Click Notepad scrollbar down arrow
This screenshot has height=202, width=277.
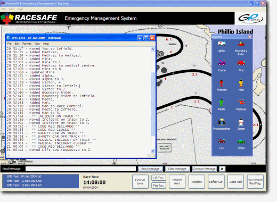(x=153, y=151)
